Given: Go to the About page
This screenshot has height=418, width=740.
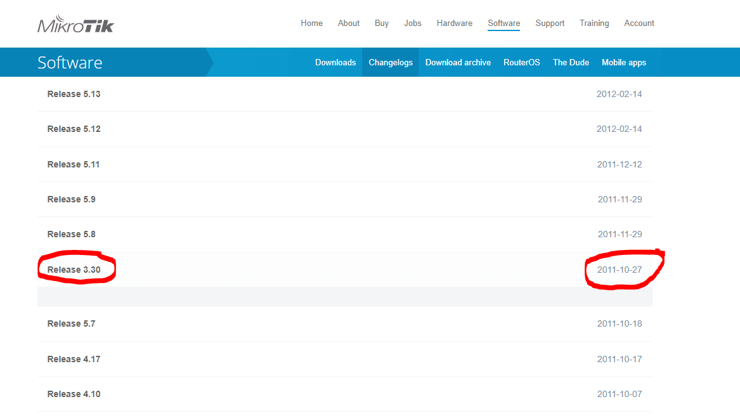Looking at the screenshot, I should [x=348, y=23].
